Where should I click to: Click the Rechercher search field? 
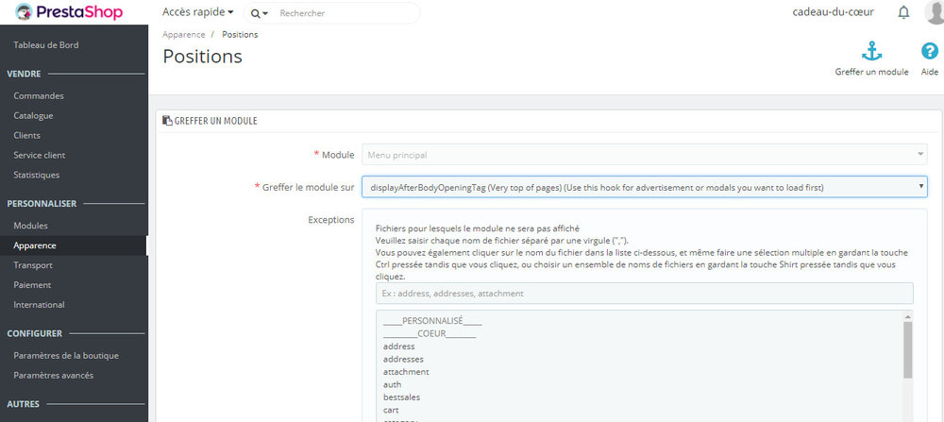[346, 13]
